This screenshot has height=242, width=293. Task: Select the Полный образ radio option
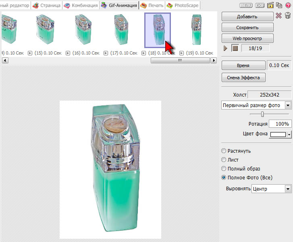point(224,168)
